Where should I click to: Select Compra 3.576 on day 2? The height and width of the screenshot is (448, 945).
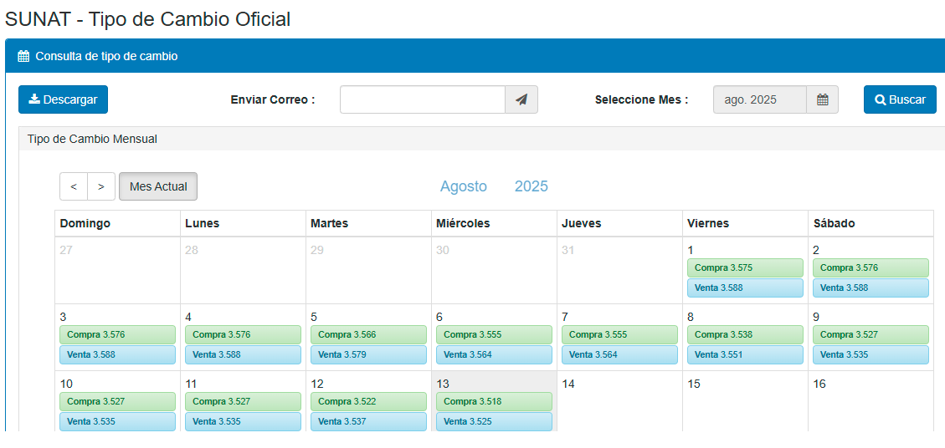[x=871, y=268]
